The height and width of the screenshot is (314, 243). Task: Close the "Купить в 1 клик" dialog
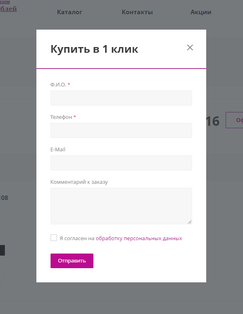click(x=190, y=47)
